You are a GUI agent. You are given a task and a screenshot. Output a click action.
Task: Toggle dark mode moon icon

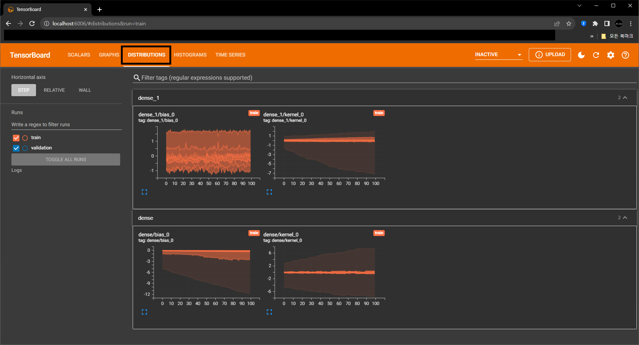point(581,55)
